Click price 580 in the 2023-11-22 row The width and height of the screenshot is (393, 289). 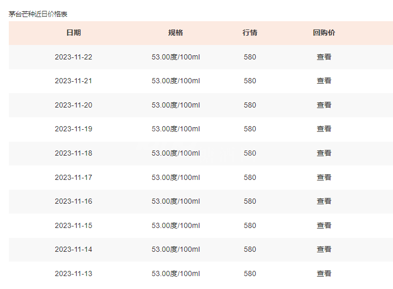[x=250, y=57]
